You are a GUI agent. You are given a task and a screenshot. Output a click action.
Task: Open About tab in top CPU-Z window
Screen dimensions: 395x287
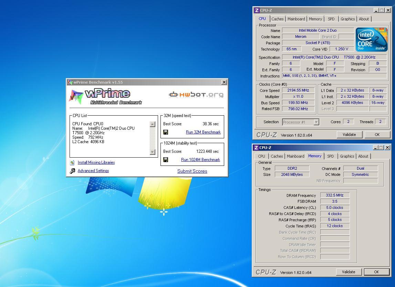364,19
